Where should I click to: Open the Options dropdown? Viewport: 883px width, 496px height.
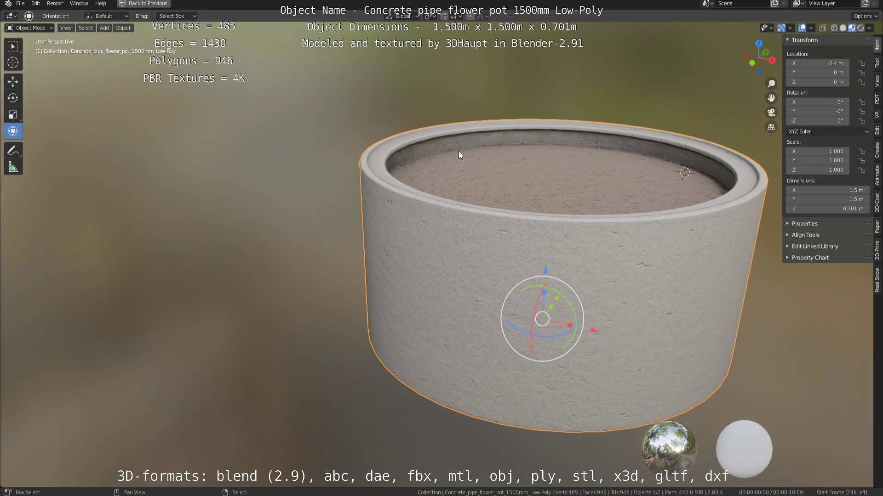pyautogui.click(x=866, y=16)
